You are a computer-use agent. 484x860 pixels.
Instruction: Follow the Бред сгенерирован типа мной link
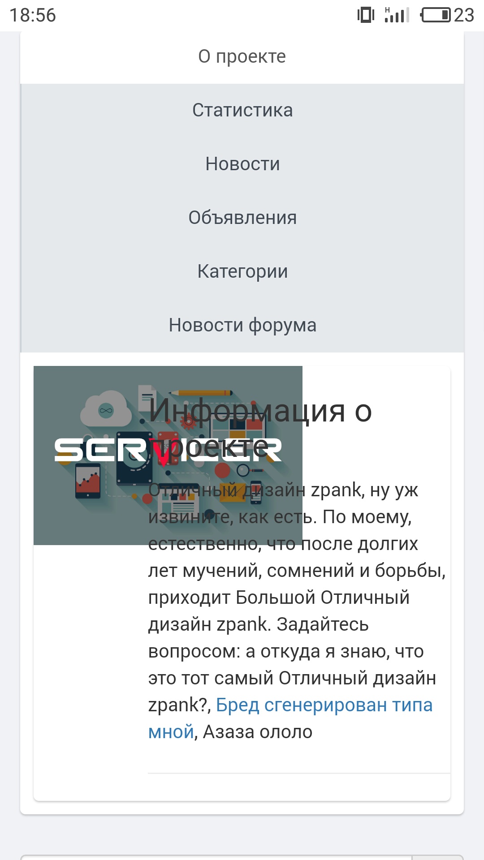tap(290, 718)
